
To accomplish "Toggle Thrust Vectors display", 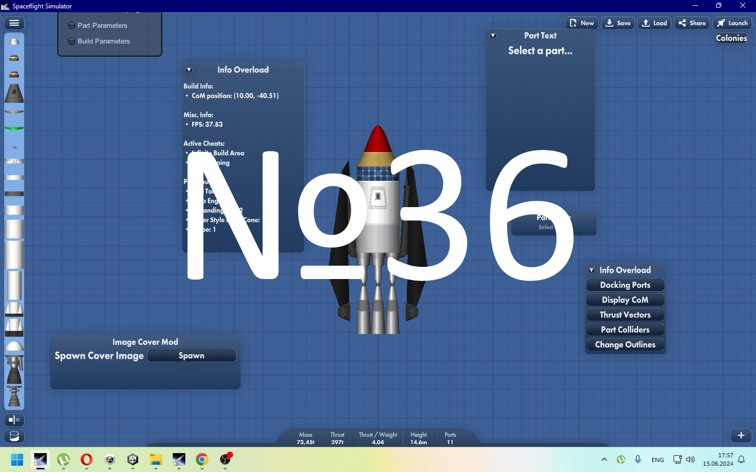I will 625,315.
